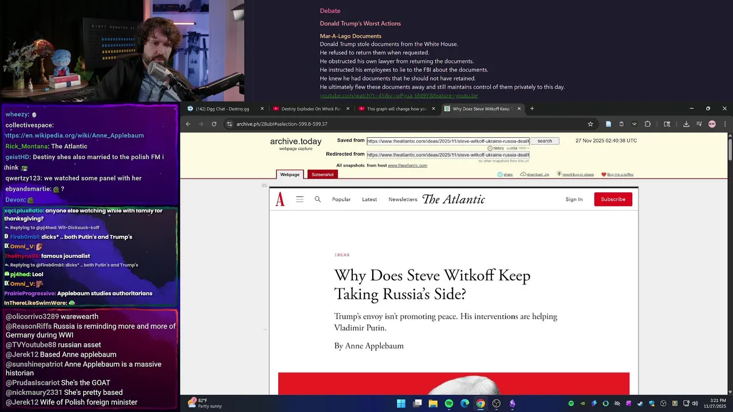The width and height of the screenshot is (733, 412).
Task: Click the 'Buy me a coffee' link
Action: 617,175
